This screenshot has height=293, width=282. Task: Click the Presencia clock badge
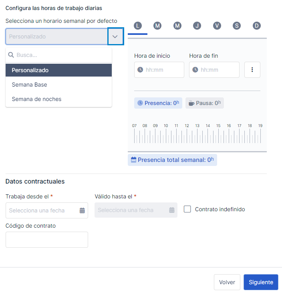tap(158, 103)
